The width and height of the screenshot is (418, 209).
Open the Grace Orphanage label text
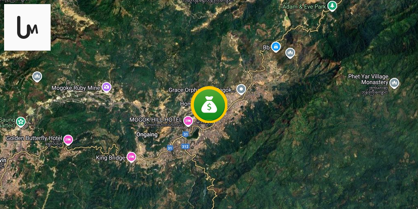click(180, 90)
